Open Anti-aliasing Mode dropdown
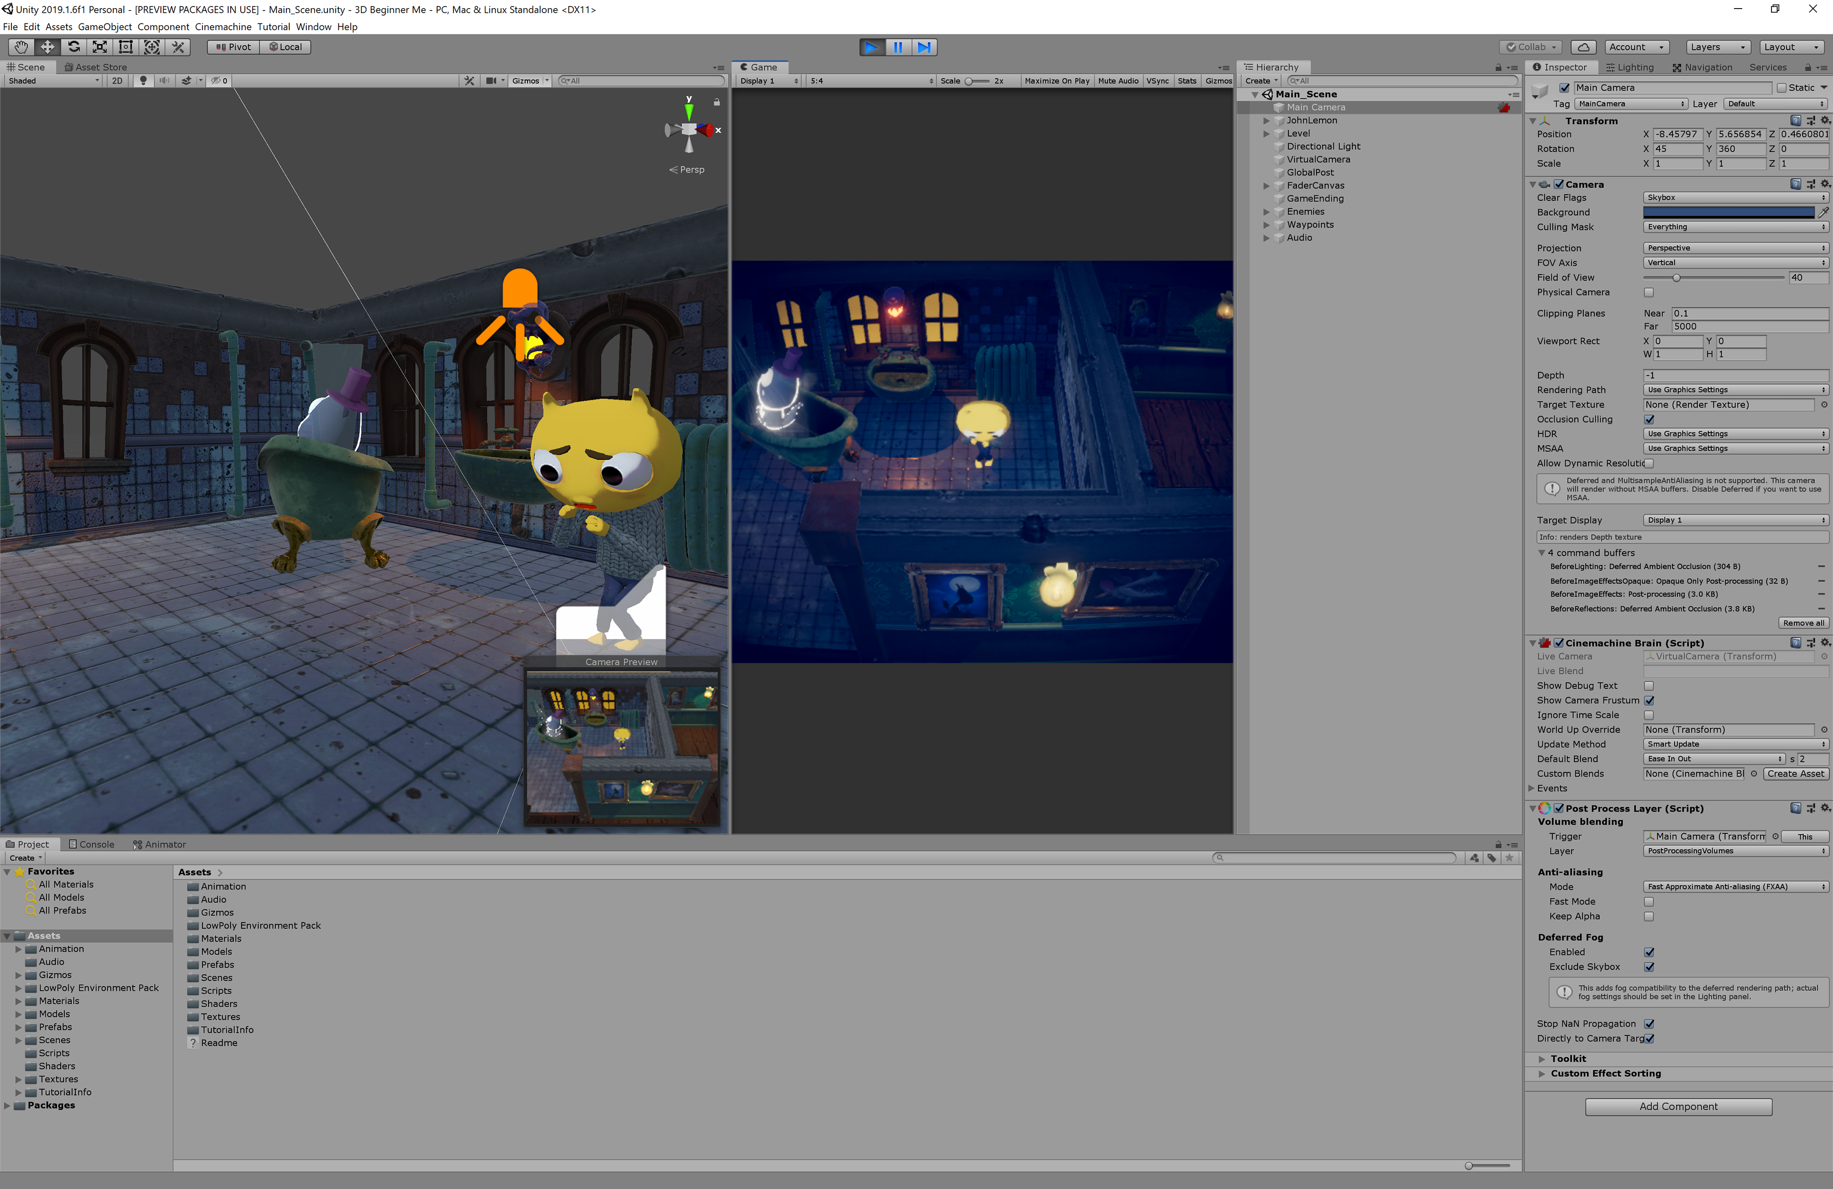 tap(1735, 887)
